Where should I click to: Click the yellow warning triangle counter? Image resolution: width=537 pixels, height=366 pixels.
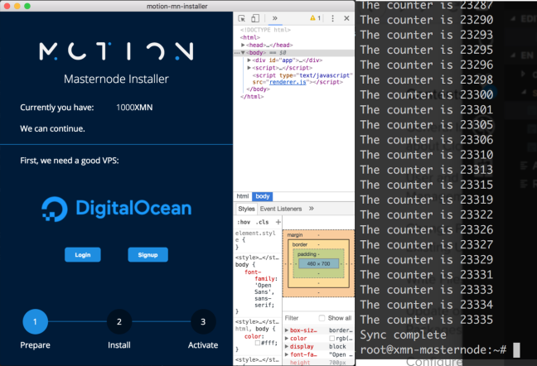(x=315, y=18)
